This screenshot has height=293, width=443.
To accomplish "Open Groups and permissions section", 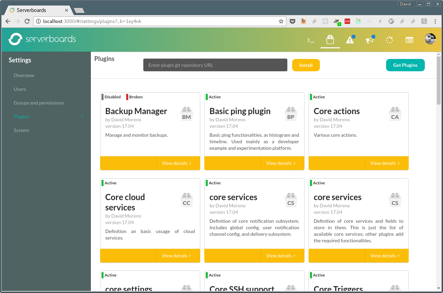I will (39, 103).
